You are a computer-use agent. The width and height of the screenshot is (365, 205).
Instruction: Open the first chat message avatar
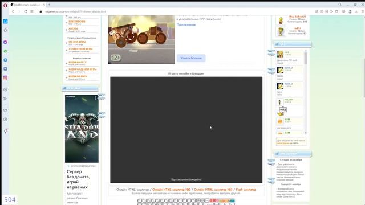280,54
